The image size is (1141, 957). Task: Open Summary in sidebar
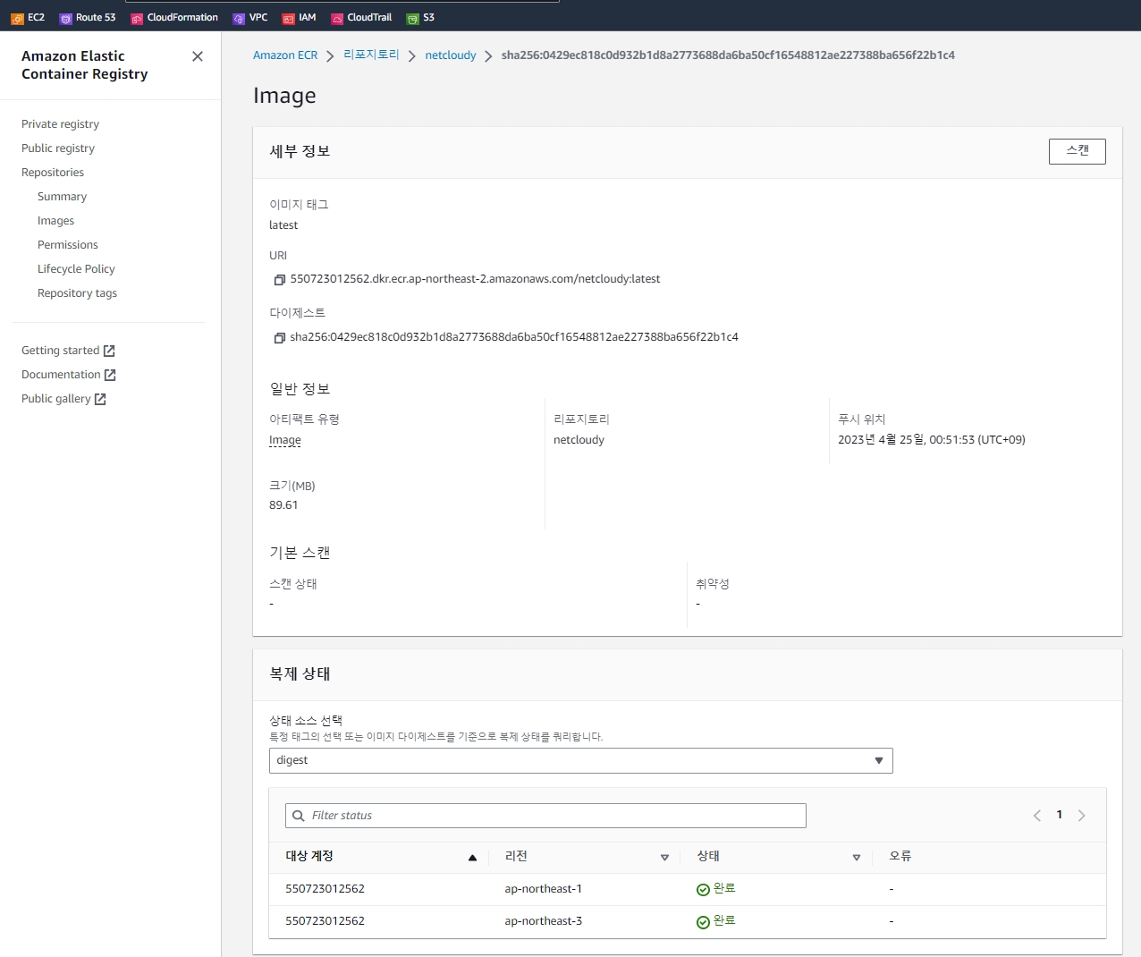point(62,197)
